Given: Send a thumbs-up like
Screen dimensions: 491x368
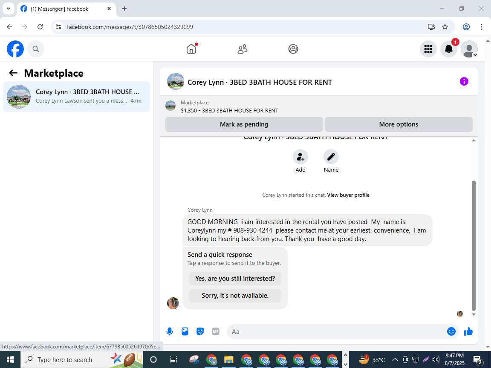Looking at the screenshot, I should pos(468,331).
